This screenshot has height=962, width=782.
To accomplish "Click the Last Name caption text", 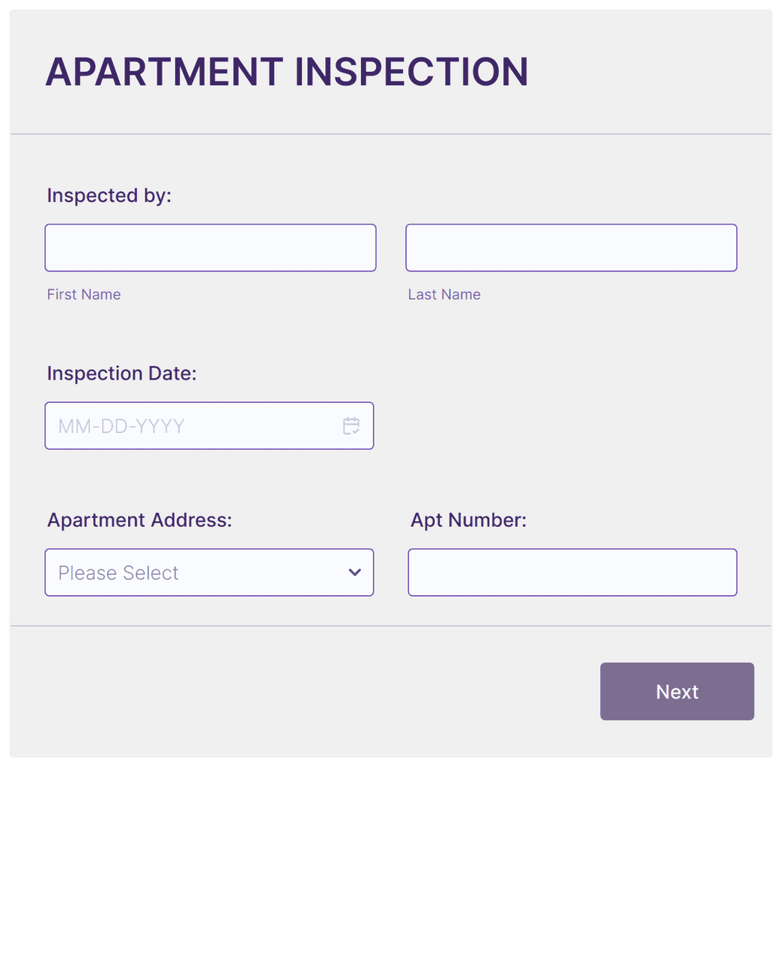I will [x=444, y=294].
